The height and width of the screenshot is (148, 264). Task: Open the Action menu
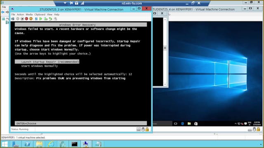pos(20,15)
